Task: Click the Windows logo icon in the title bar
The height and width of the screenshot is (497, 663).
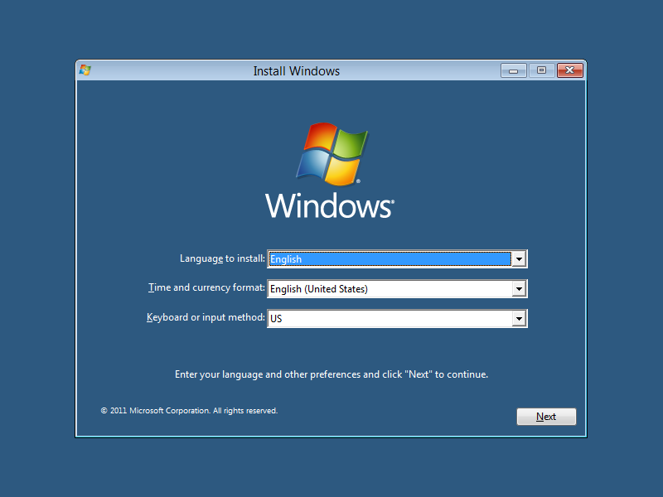Action: tap(84, 70)
